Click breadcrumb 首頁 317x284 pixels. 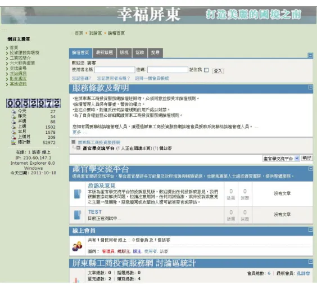point(79,33)
